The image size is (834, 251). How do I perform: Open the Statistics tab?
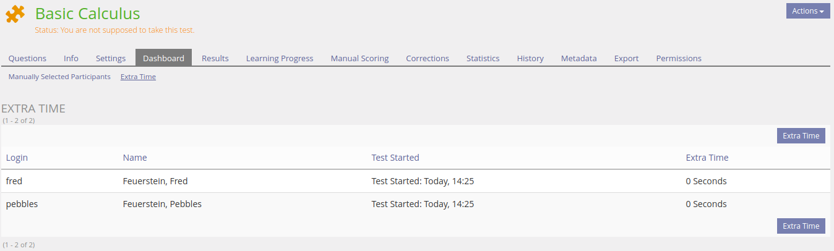483,58
